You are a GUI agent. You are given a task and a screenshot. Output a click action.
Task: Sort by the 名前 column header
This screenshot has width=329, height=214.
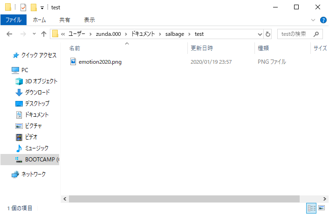(75, 48)
